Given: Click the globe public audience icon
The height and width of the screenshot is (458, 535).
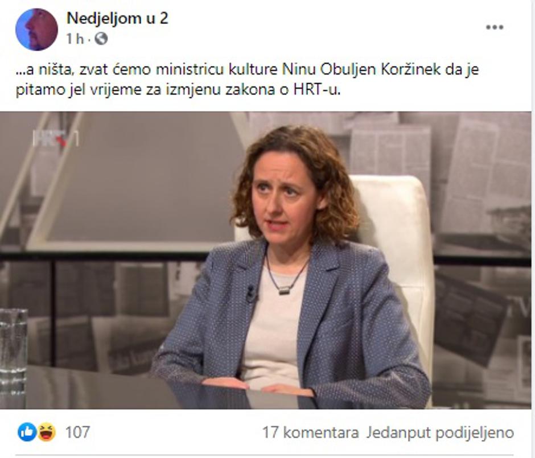Looking at the screenshot, I should pos(101,39).
